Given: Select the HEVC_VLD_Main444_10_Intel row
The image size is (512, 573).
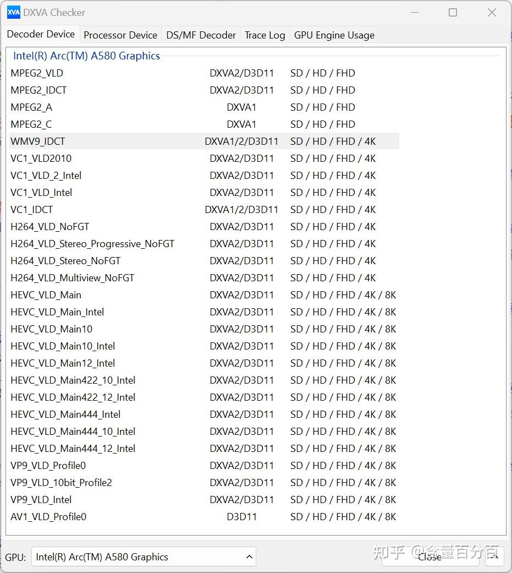Looking at the screenshot, I should pos(204,432).
